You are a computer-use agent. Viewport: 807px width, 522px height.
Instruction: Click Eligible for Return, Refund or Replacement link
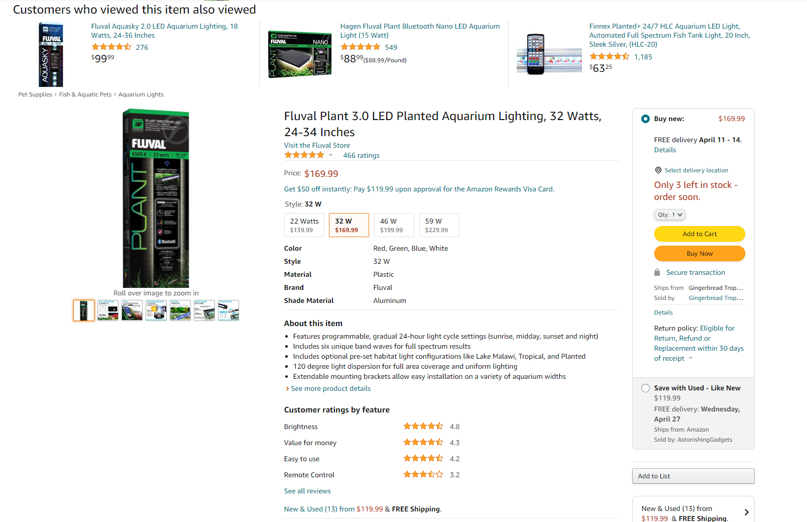point(699,343)
